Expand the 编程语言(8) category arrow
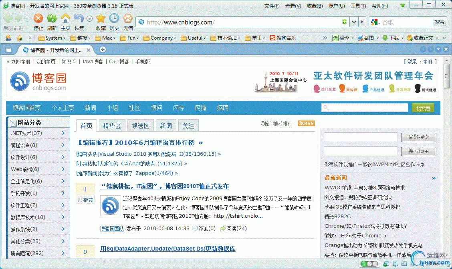The height and width of the screenshot is (269, 452). click(63, 145)
